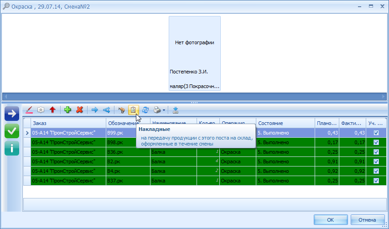Click the Отмена button

367,220
